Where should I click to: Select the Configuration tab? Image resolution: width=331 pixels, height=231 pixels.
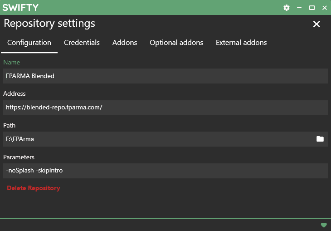coord(29,43)
